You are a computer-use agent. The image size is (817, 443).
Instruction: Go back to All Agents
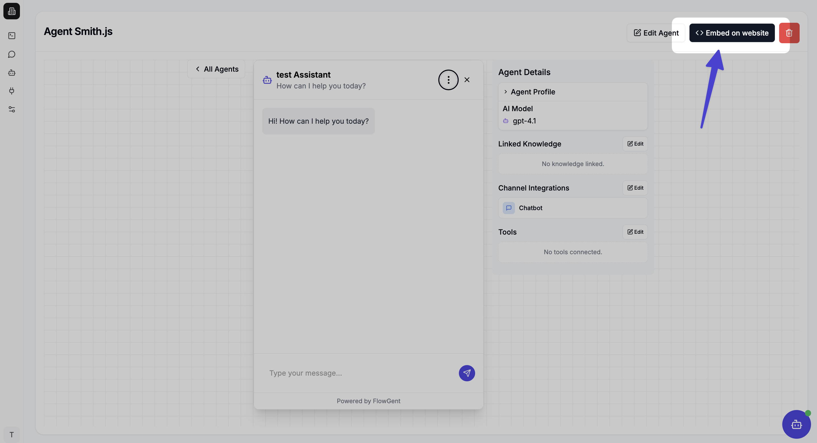tap(216, 69)
